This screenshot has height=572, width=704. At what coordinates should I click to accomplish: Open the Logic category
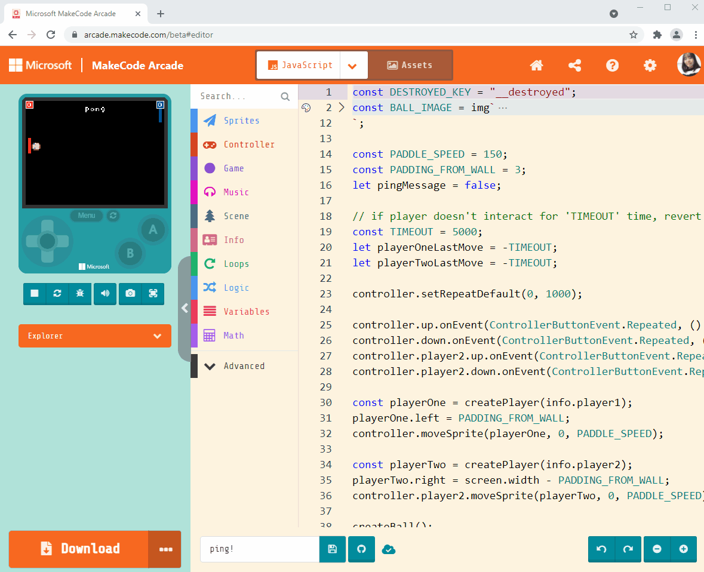[x=244, y=288]
